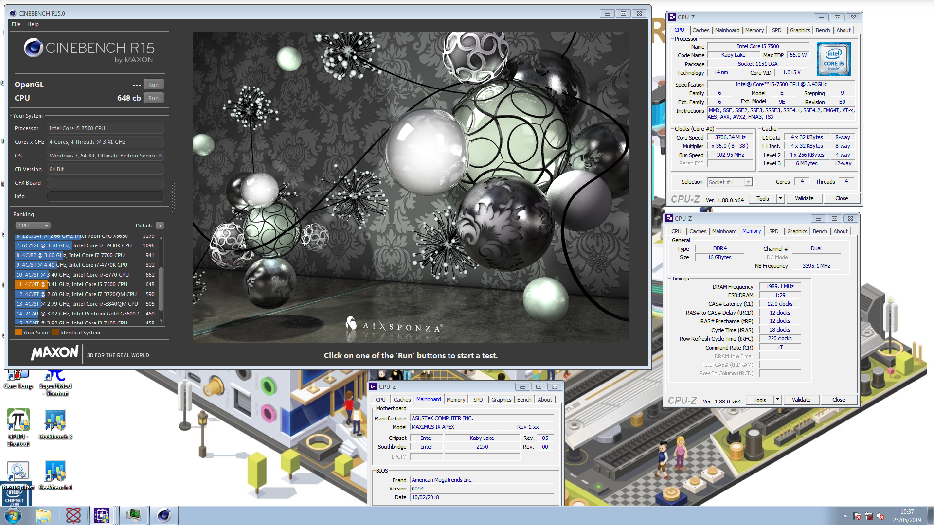Image resolution: width=934 pixels, height=525 pixels.
Task: Click the MAXON logo in Cinebench
Action: tap(54, 353)
